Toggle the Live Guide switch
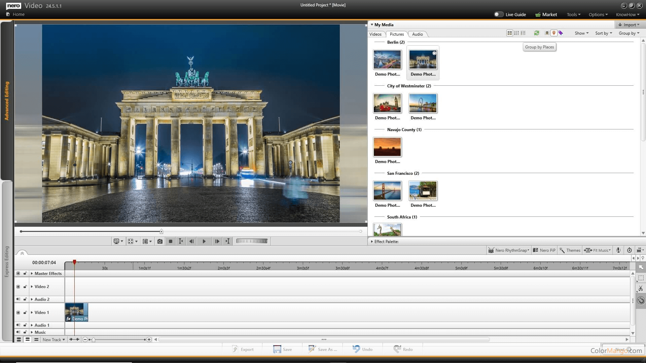646x363 pixels. click(x=498, y=14)
